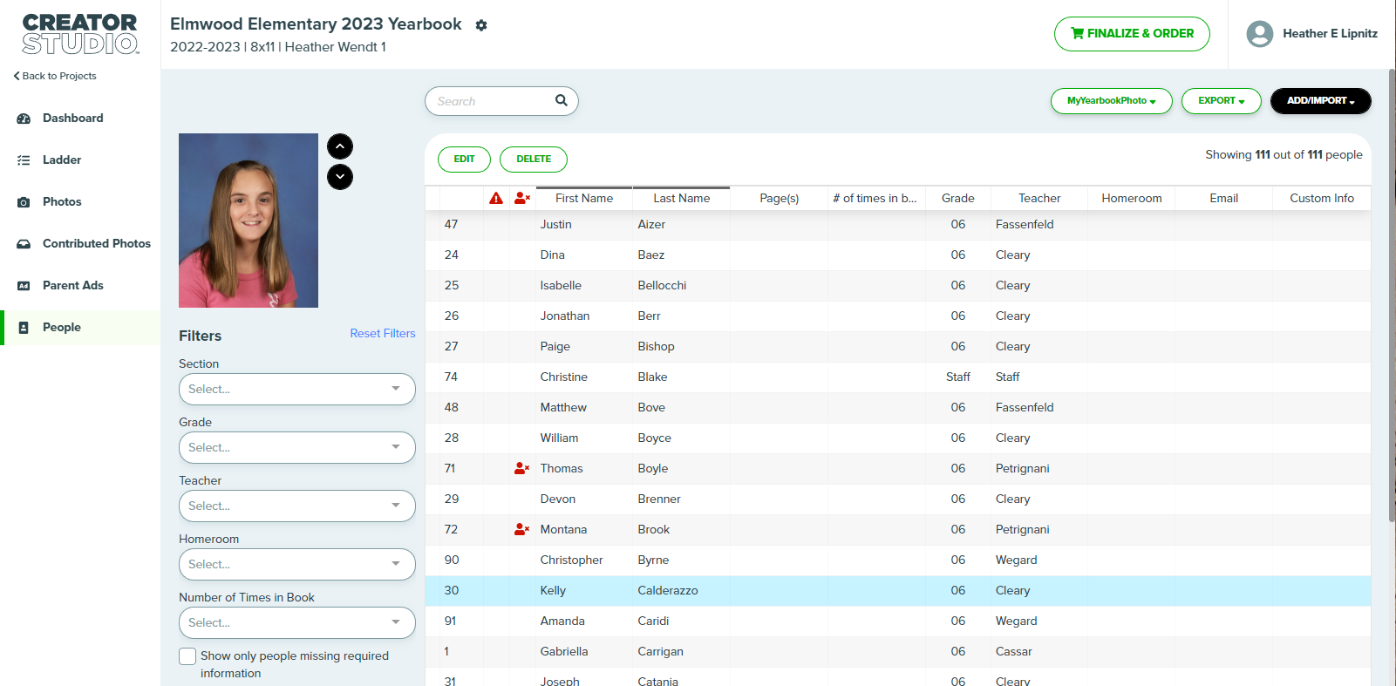
Task: Open Heather E Lipnitz account menu
Action: (1330, 34)
